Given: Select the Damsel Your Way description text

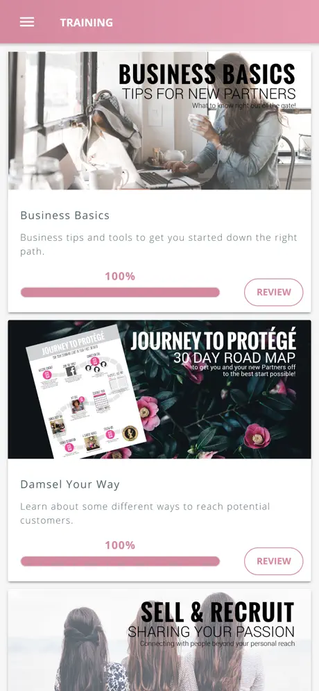Looking at the screenshot, I should coord(145,513).
